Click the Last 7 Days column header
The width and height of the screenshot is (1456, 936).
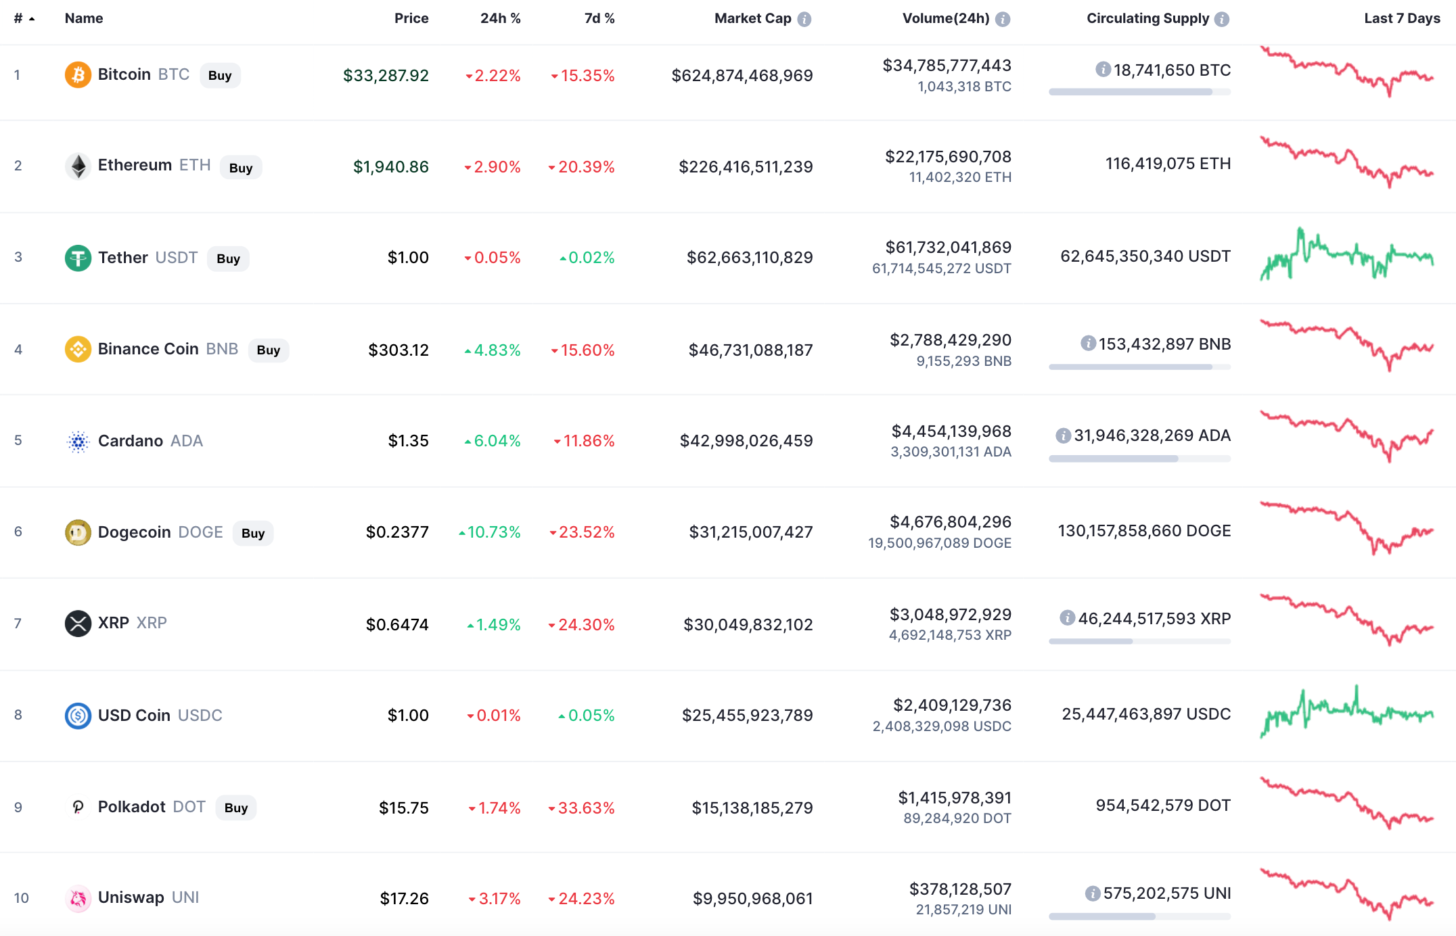point(1402,18)
